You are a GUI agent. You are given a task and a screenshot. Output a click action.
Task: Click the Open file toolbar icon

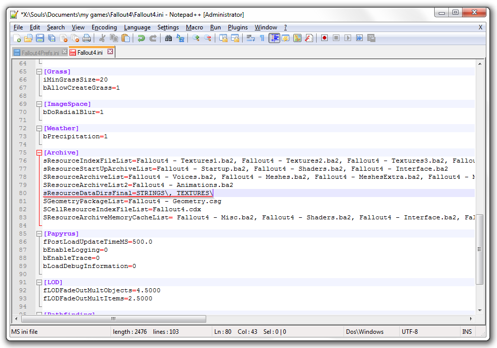click(x=28, y=38)
